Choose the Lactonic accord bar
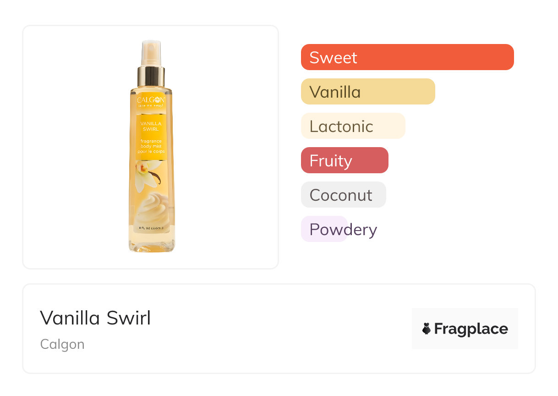The width and height of the screenshot is (558, 396). pos(353,126)
